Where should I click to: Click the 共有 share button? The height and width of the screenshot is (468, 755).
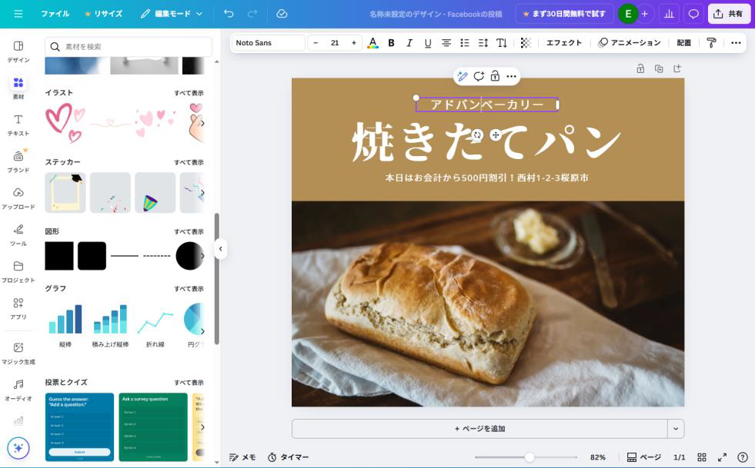729,14
